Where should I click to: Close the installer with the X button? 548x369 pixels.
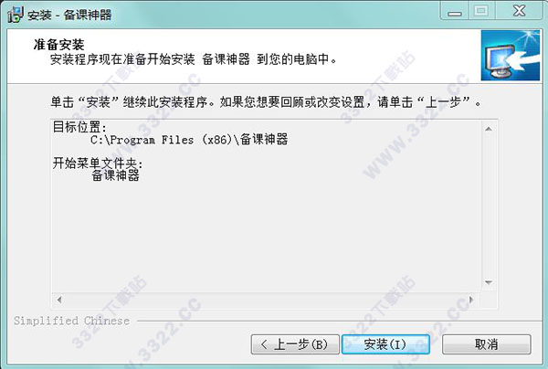pyautogui.click(x=519, y=11)
